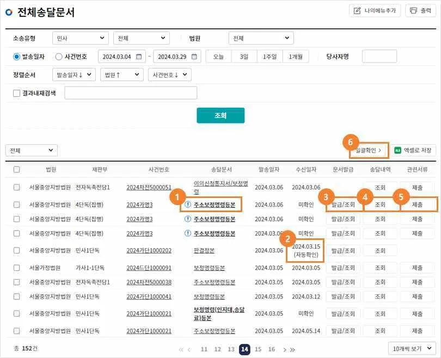
Task: Open the 판결정본 document link
Action: [x=204, y=251]
